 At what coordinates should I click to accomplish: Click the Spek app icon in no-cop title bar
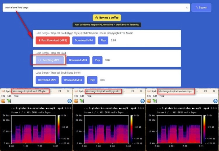149,91
